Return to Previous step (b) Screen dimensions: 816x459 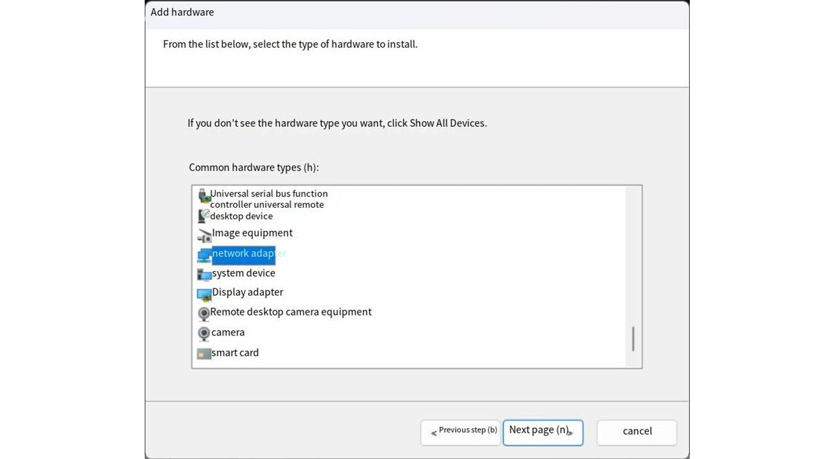(x=460, y=431)
